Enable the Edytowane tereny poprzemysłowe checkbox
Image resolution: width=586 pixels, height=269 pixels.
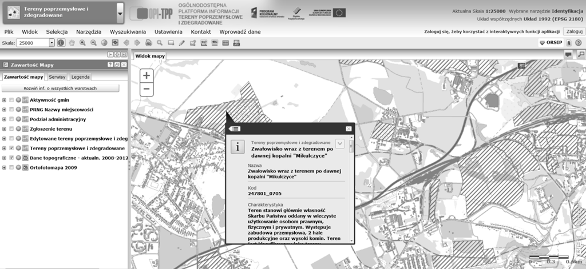click(x=11, y=139)
